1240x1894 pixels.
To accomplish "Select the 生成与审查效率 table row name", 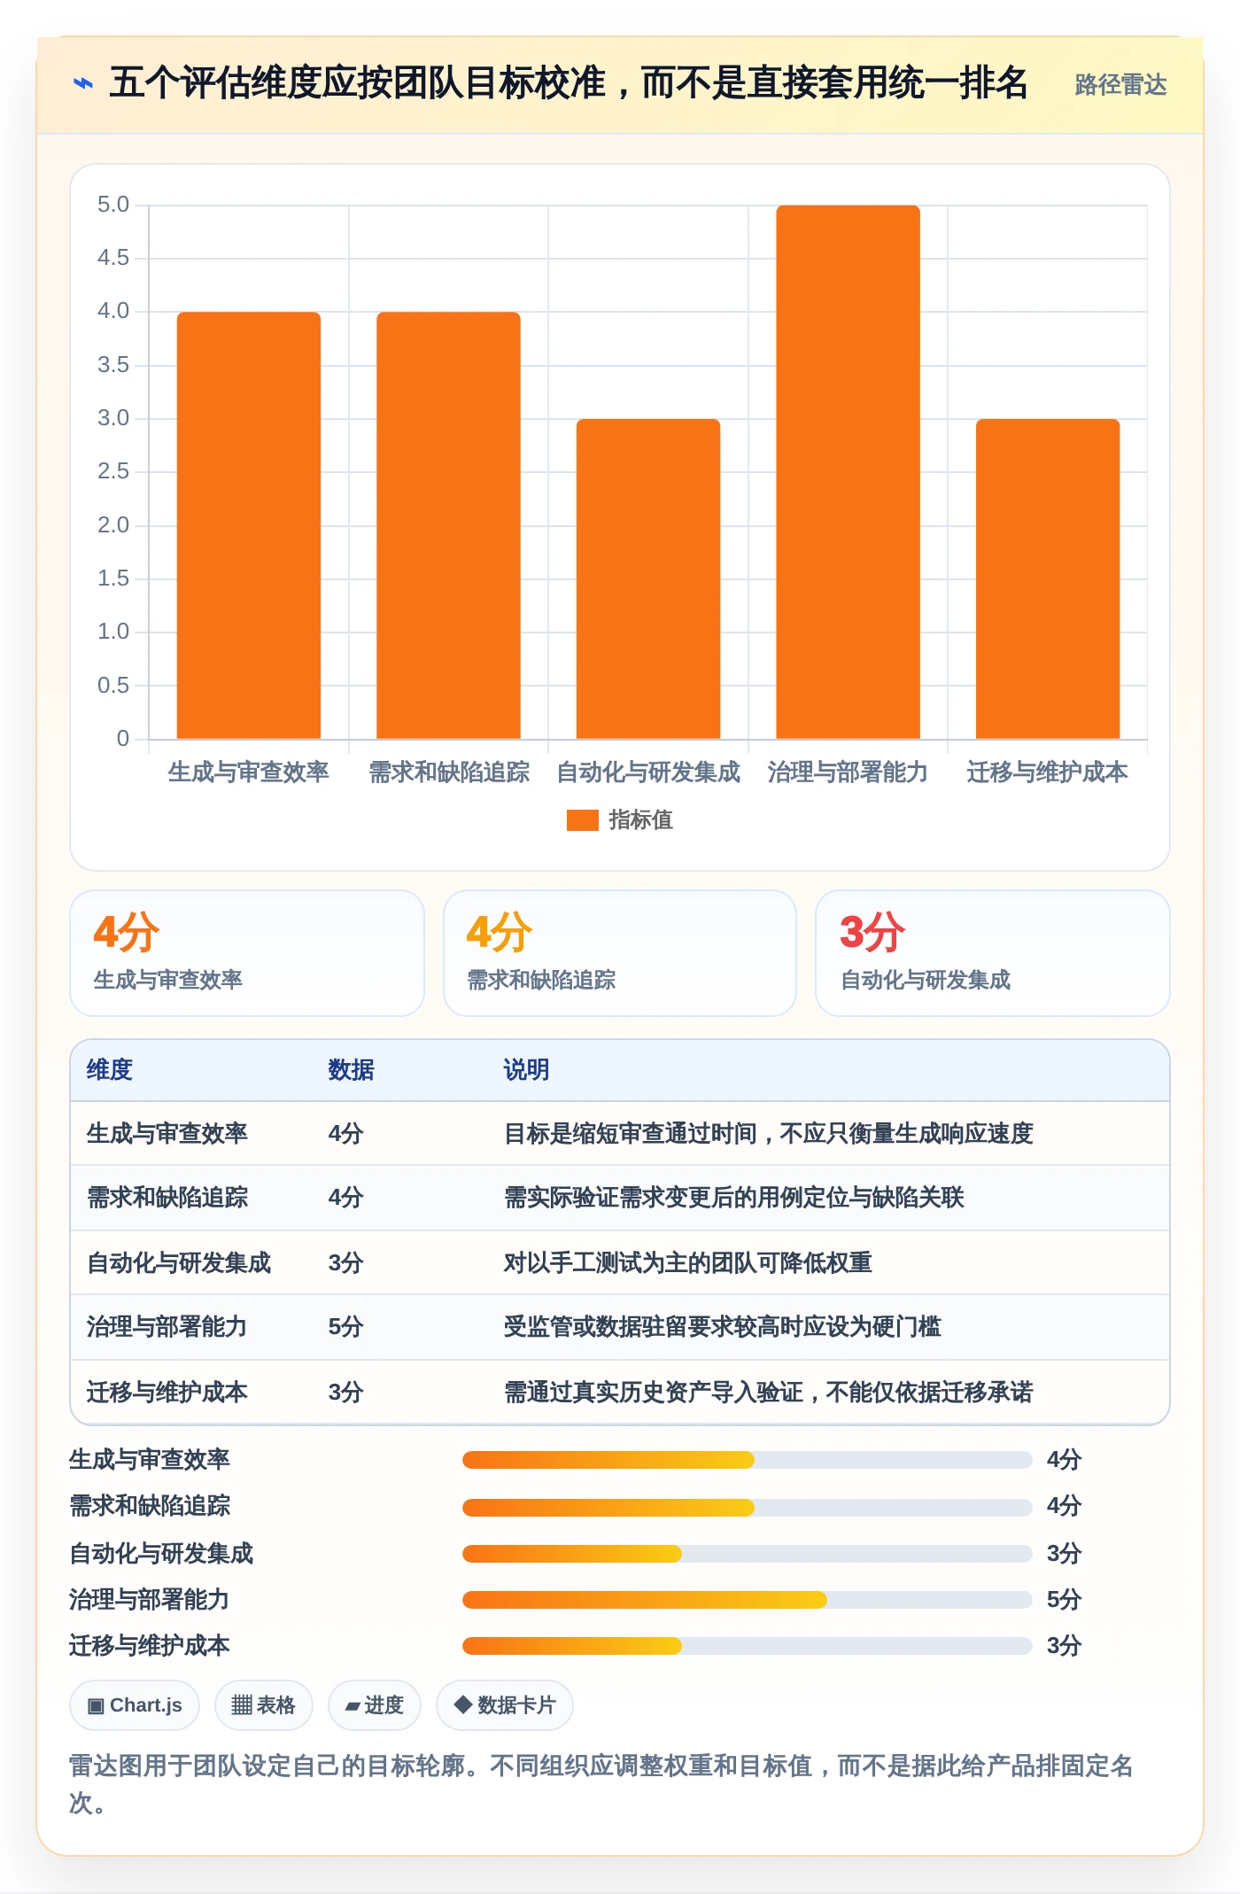I will point(167,1134).
